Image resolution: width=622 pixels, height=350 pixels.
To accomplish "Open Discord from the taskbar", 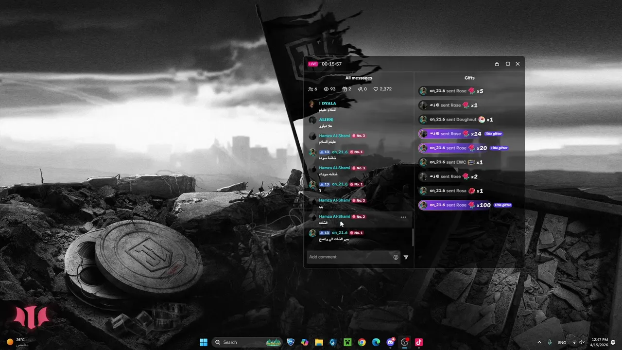I will pos(390,342).
